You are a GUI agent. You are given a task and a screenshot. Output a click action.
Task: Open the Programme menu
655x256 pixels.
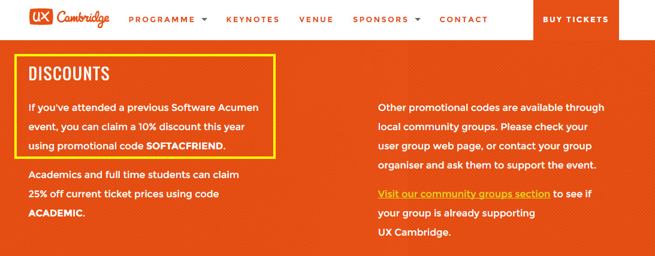162,20
